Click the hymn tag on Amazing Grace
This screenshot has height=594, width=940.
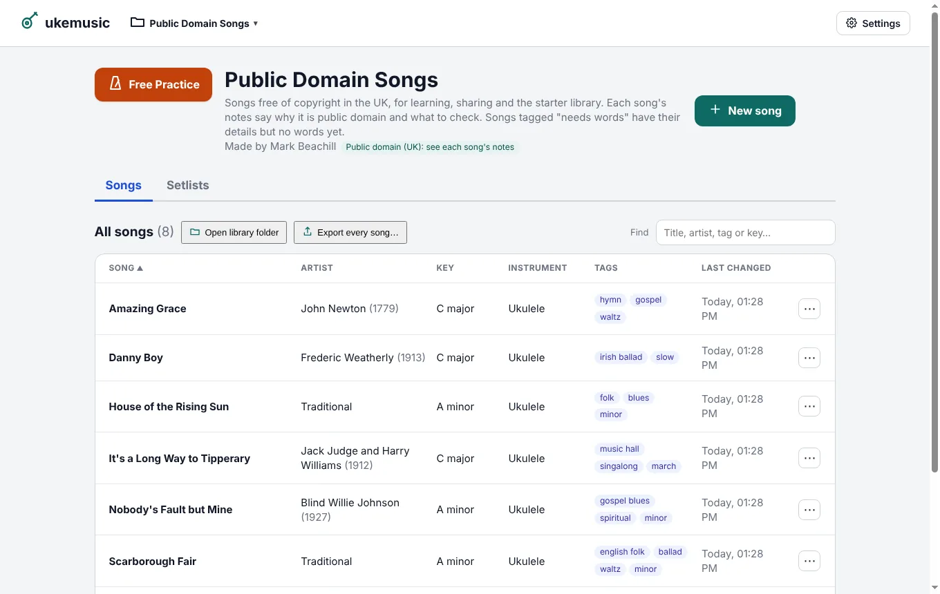click(610, 300)
